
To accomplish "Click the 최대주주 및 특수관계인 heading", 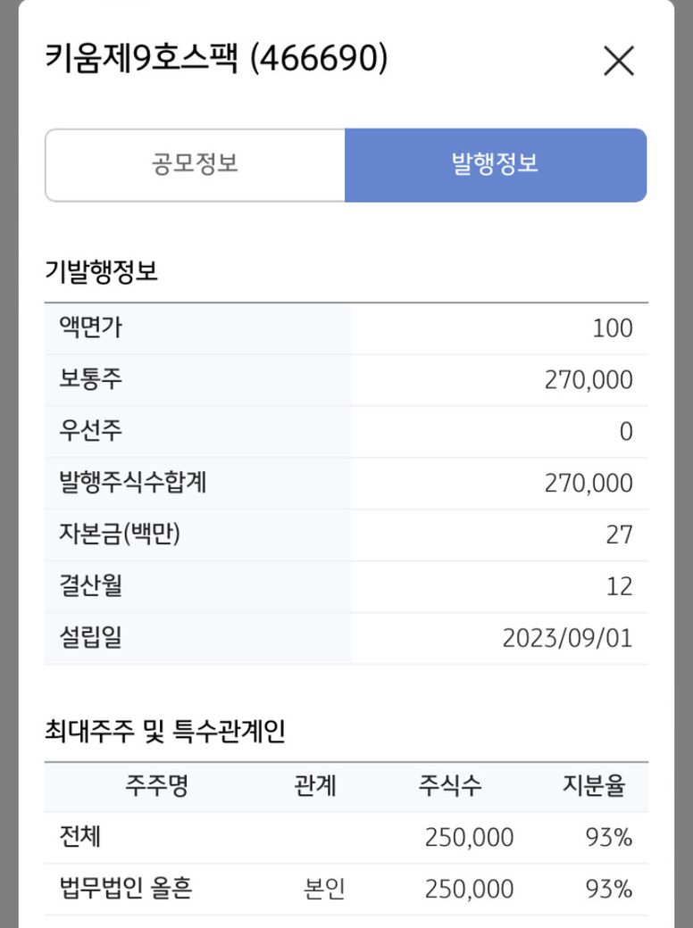I will pos(164,733).
